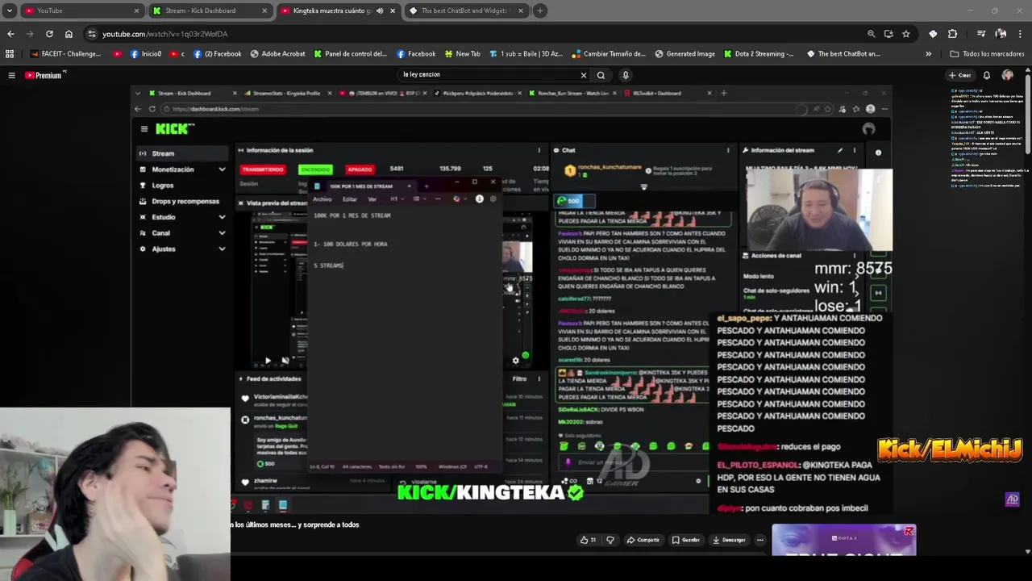Open the Chrome tab search dropdown
1032x581 pixels.
click(x=10, y=10)
